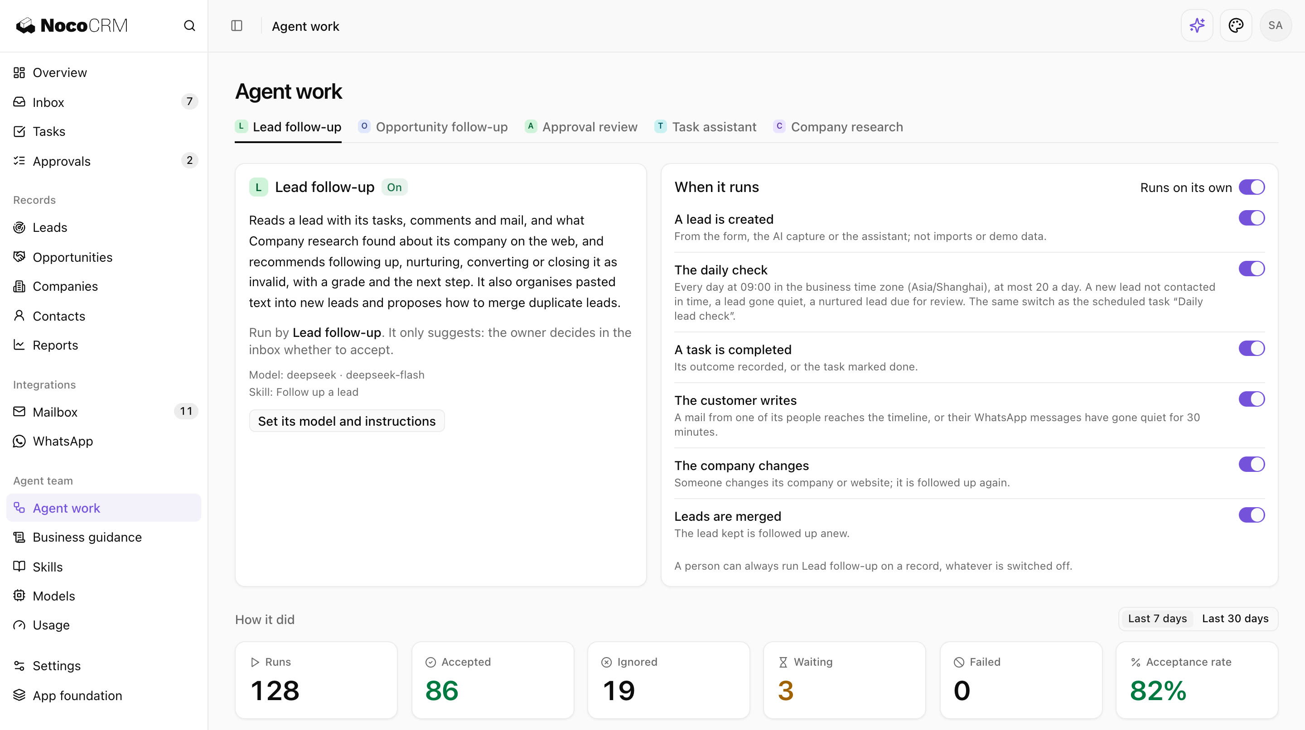This screenshot has height=730, width=1305.
Task: Click the Mailbox envelope icon
Action: (x=19, y=412)
